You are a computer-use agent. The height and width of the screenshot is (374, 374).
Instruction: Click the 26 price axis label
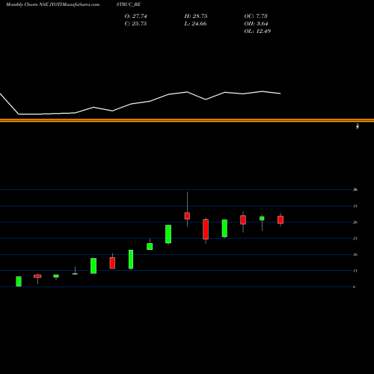tap(355, 222)
